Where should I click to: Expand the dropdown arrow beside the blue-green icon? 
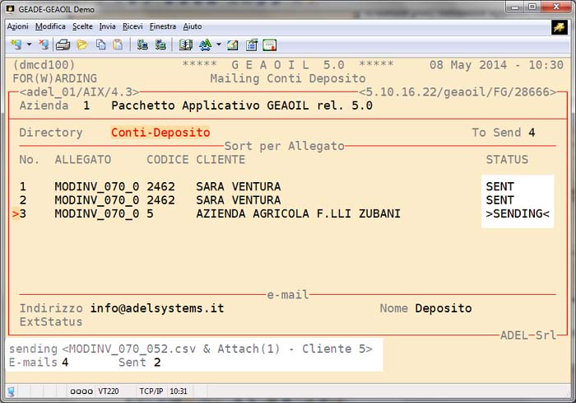click(219, 45)
